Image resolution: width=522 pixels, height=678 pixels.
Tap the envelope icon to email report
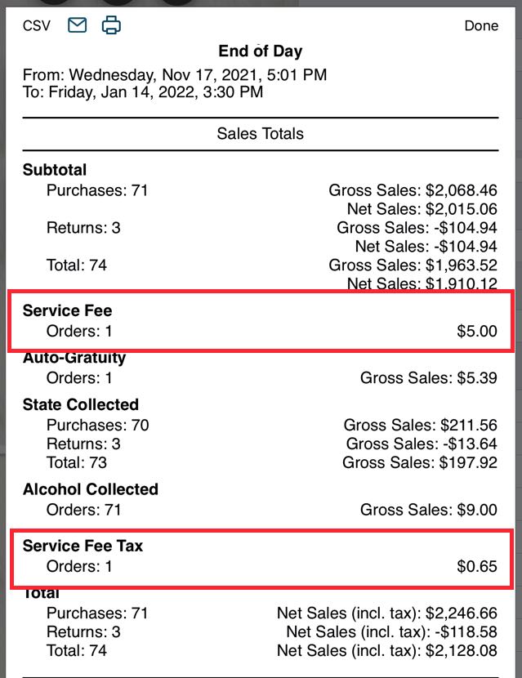pyautogui.click(x=76, y=25)
